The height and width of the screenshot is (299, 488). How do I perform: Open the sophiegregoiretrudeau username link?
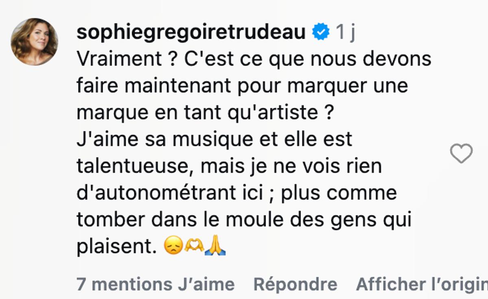191,33
